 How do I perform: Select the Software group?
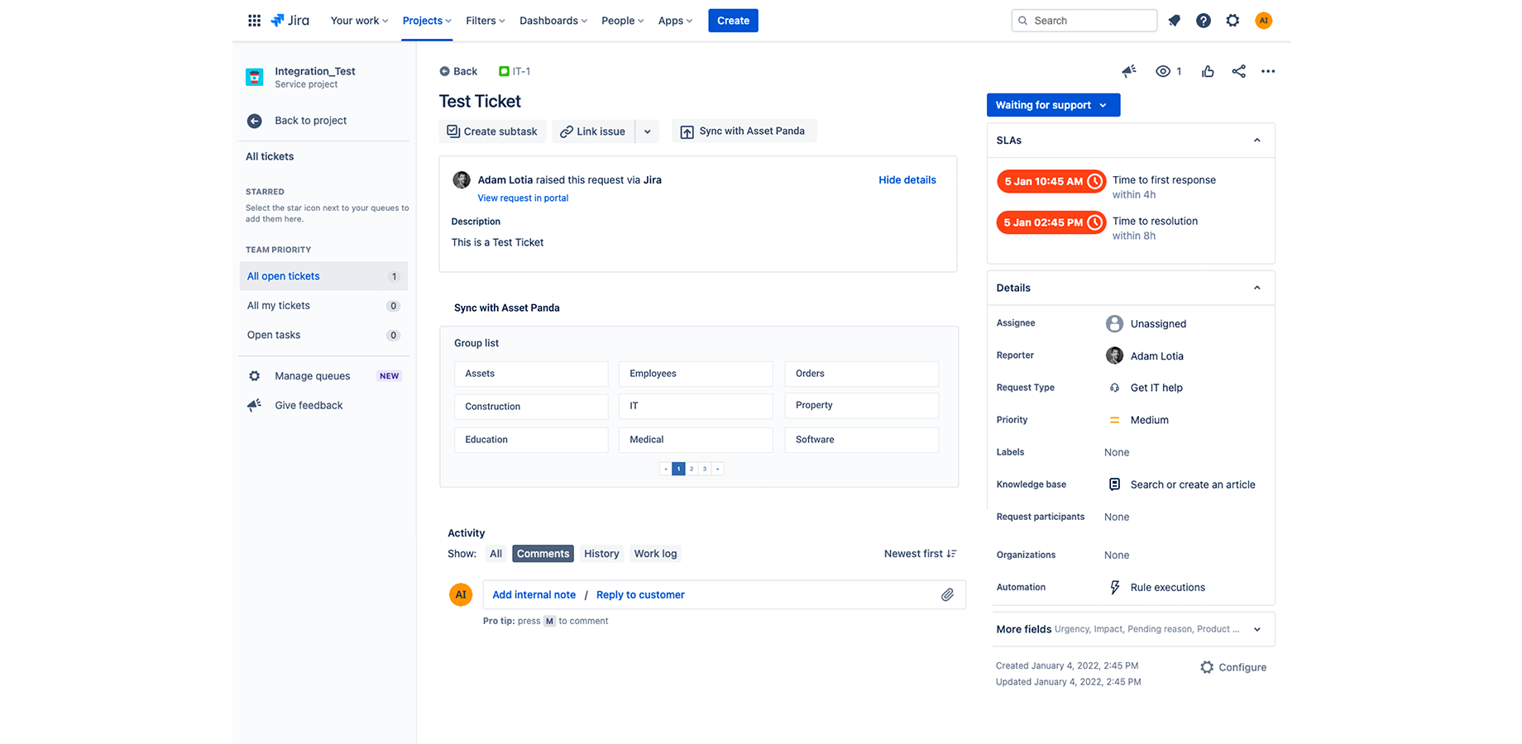(x=861, y=440)
